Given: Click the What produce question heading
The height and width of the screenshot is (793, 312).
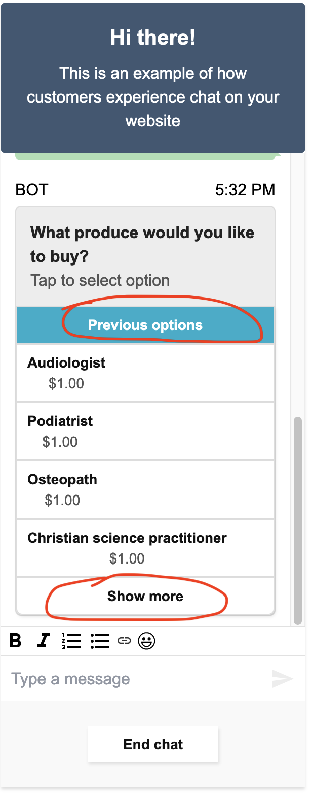Looking at the screenshot, I should (142, 245).
